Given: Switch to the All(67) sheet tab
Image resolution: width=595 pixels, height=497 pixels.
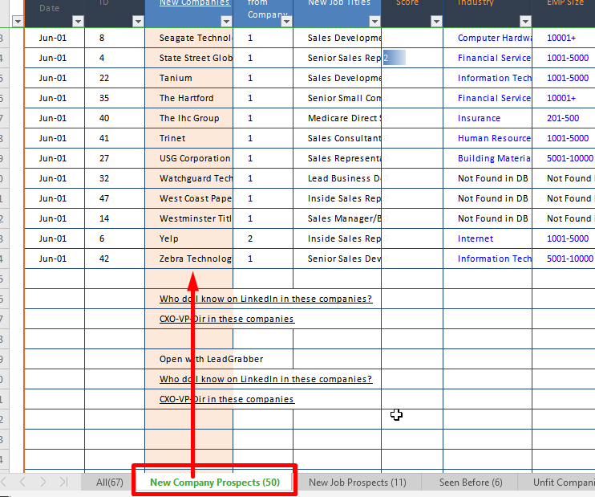Looking at the screenshot, I should click(x=109, y=483).
